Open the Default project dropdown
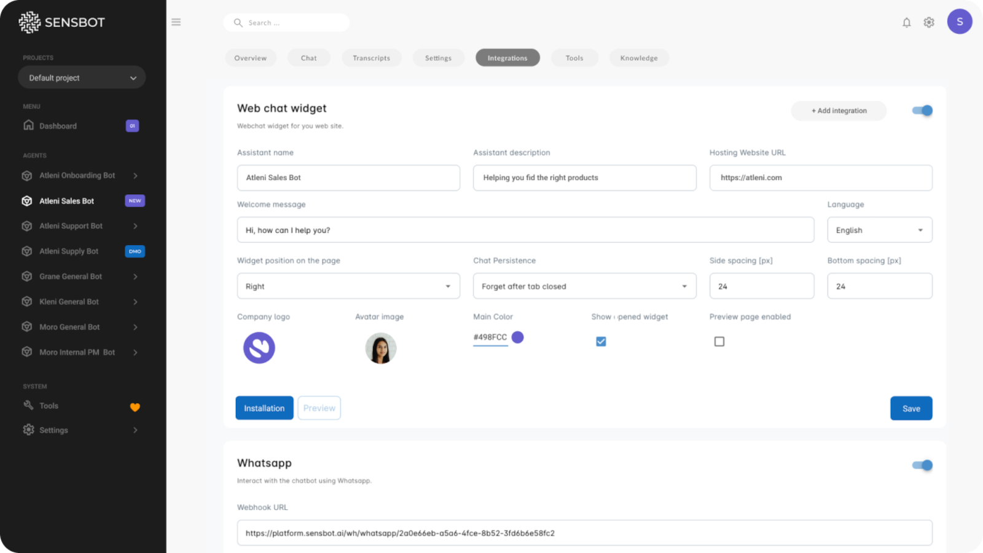The image size is (983, 553). point(82,78)
